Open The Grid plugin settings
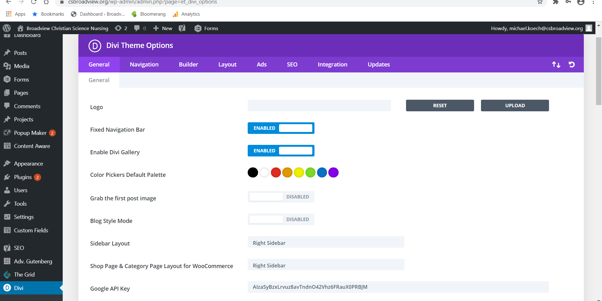602x301 pixels. (x=24, y=274)
